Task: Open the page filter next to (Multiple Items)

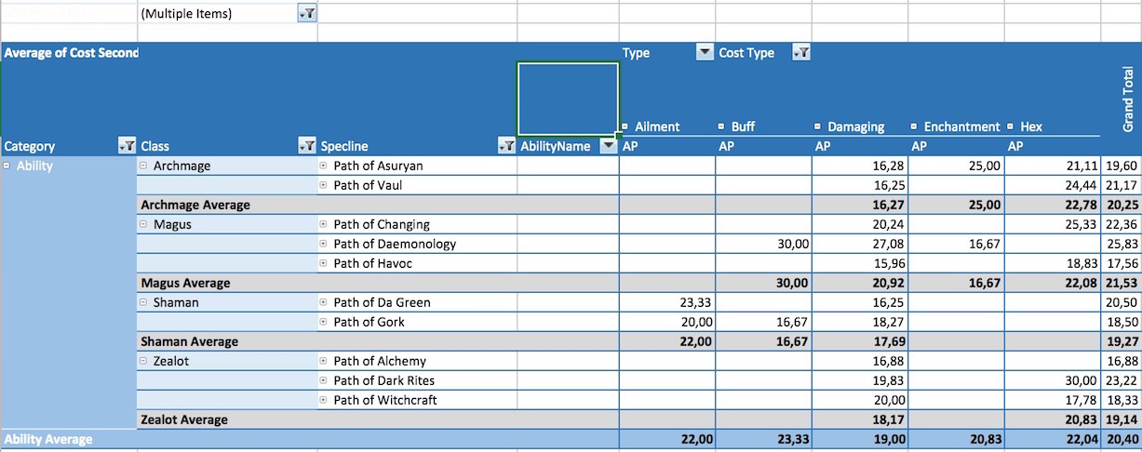Action: [307, 14]
